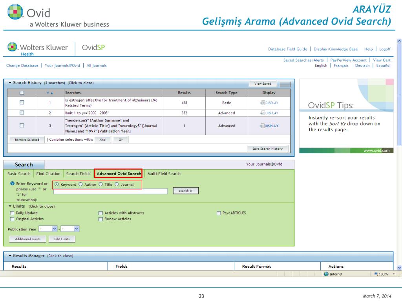
Task: Click the blue help question-mark icon
Action: point(12,183)
